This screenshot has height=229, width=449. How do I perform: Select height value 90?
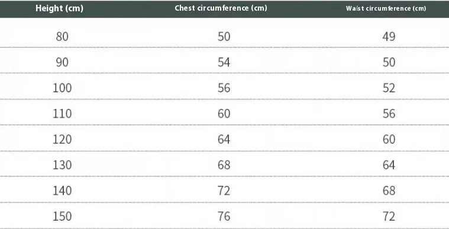(62, 62)
